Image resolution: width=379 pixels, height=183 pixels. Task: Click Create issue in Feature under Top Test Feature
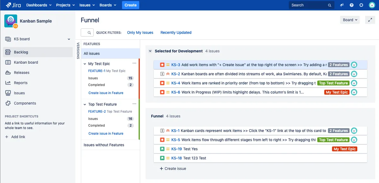[106, 133]
